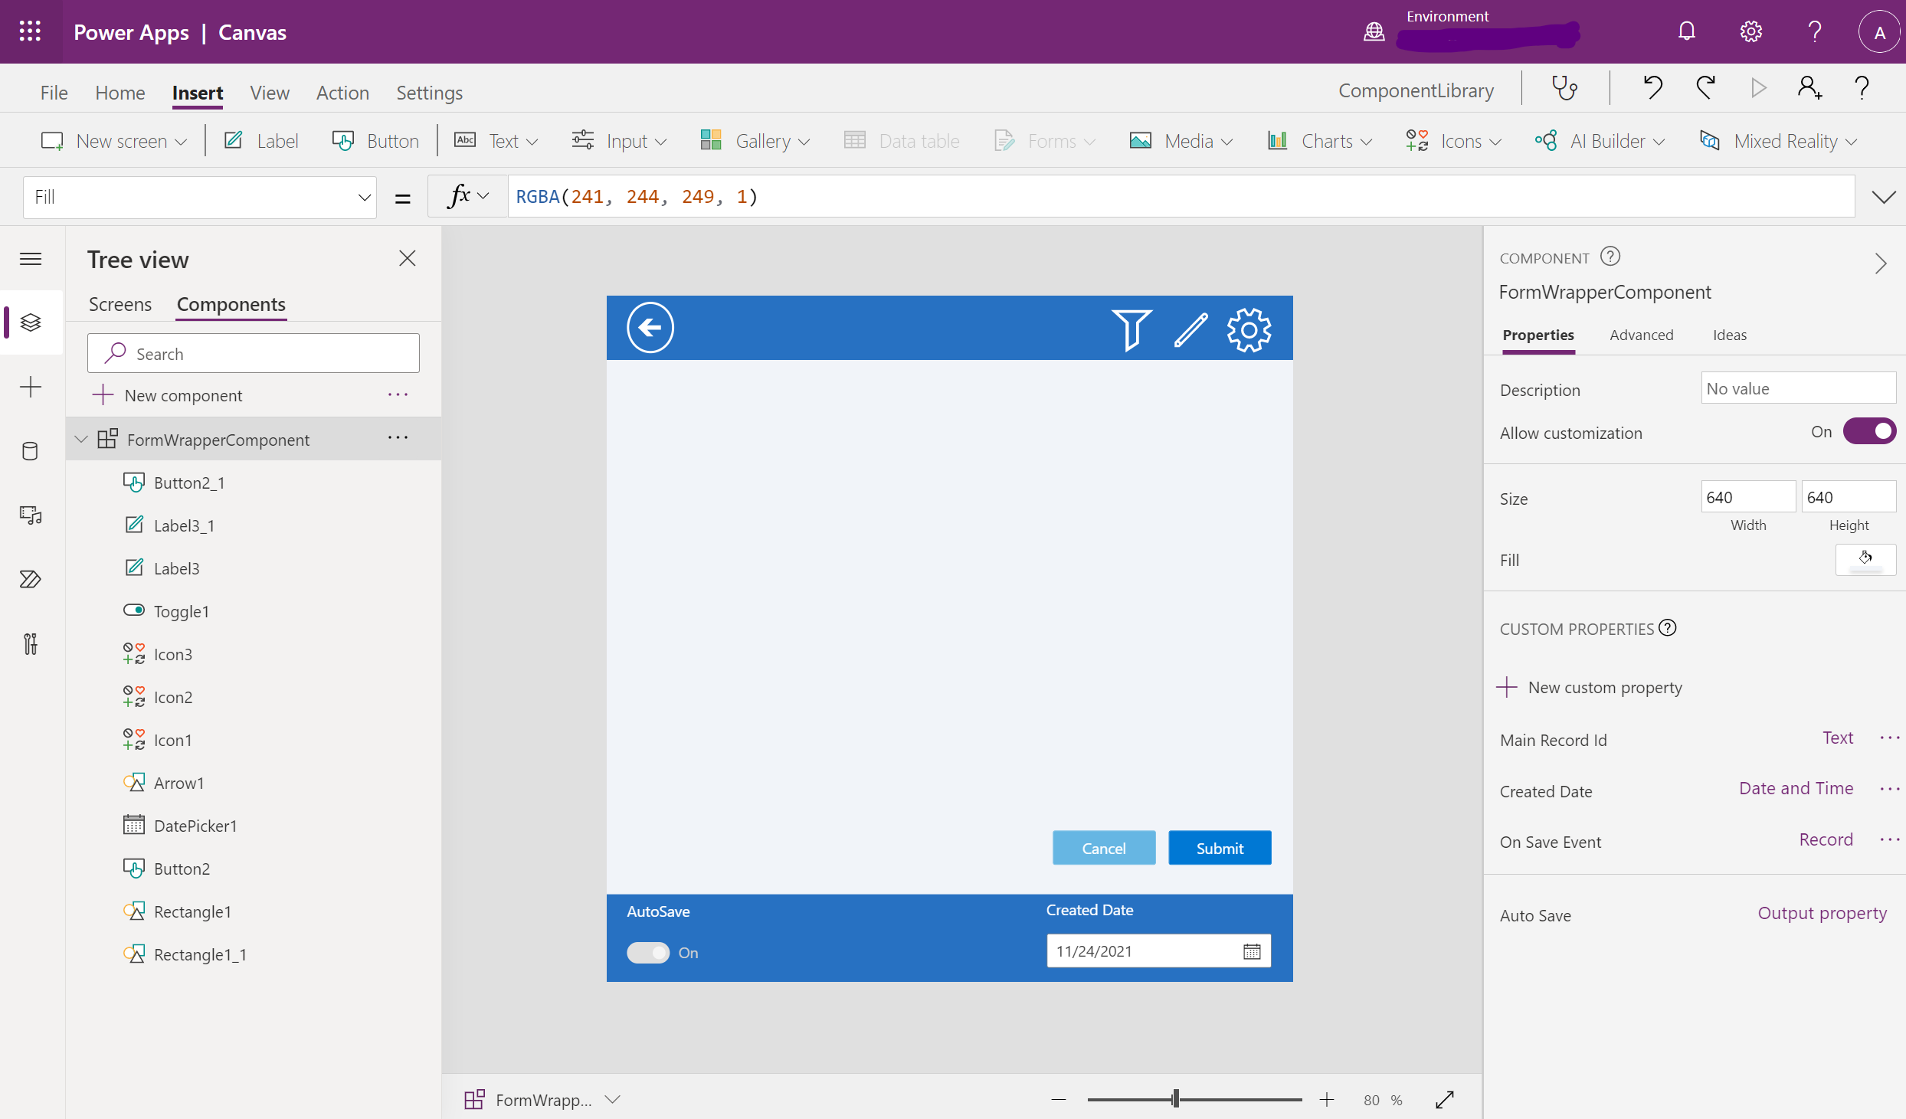Expand the FormWrapperComponent tree node
1906x1119 pixels.
pos(81,438)
